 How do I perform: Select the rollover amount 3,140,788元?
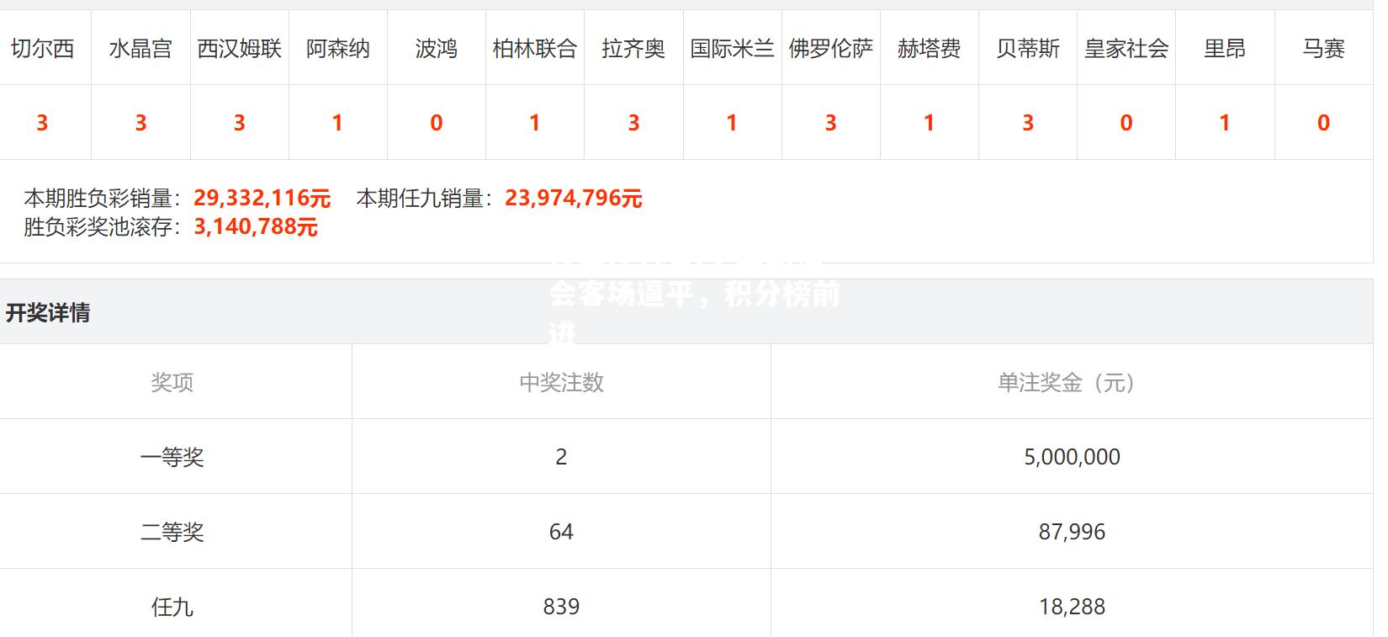coord(256,227)
